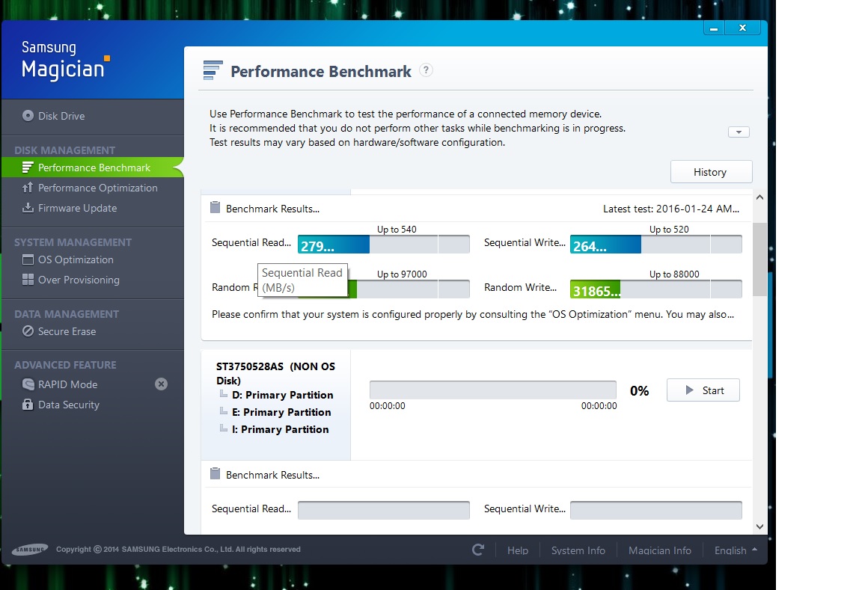Click the second disk's empty Sequential Read bar
862x590 pixels.
[x=384, y=510]
